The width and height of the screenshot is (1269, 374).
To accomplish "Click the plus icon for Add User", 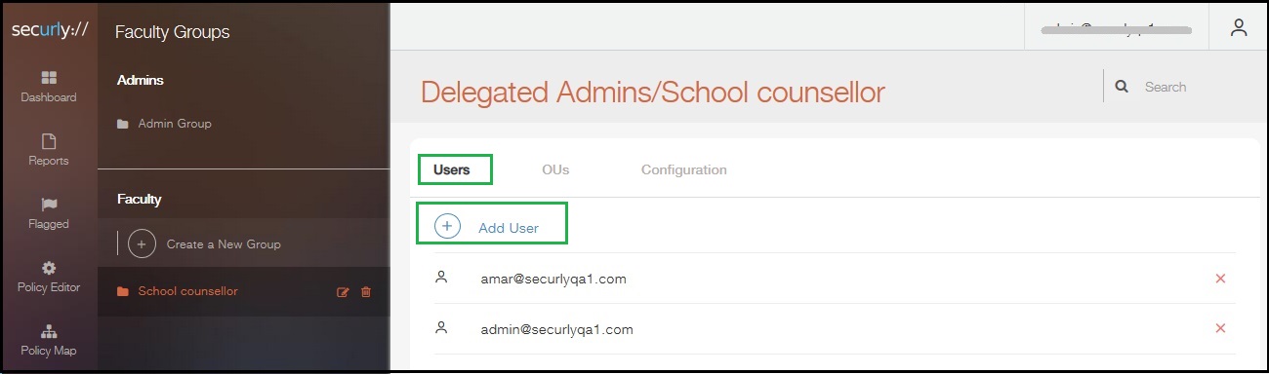I will tap(447, 226).
